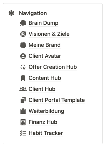Click the target icon for Visionen & Ziele
105x147 pixels.
click(x=23, y=34)
